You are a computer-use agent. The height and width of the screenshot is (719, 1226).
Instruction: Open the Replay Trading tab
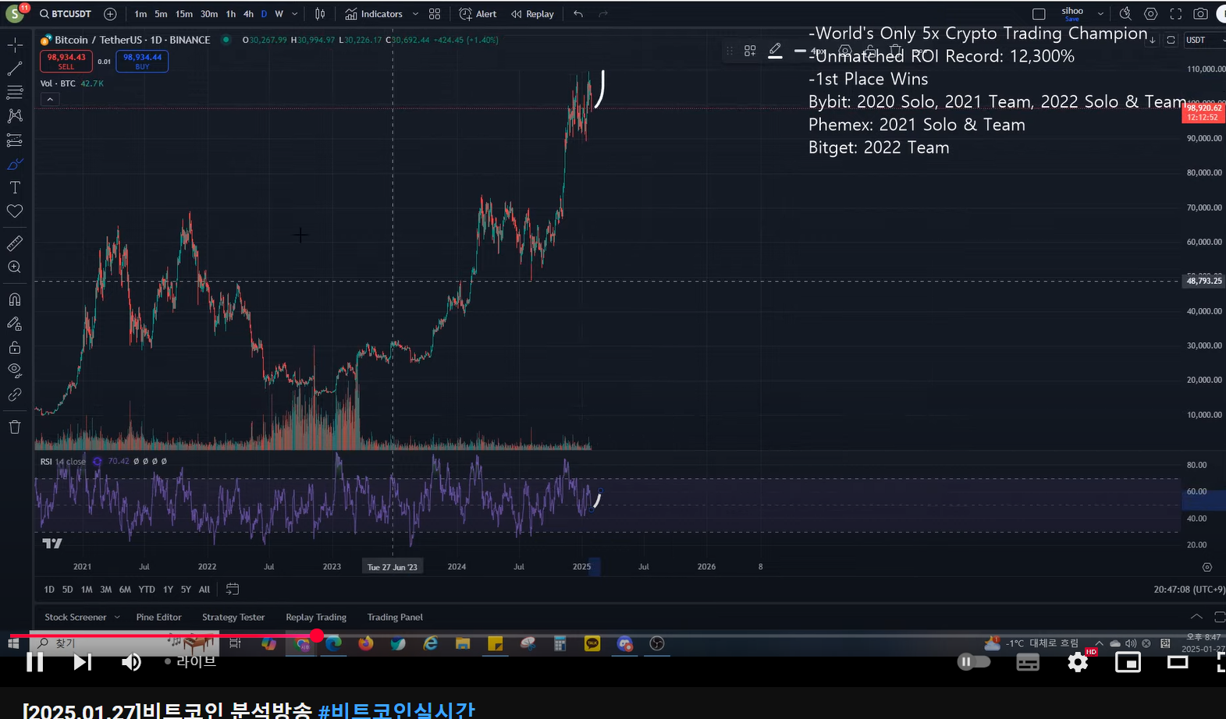(316, 617)
